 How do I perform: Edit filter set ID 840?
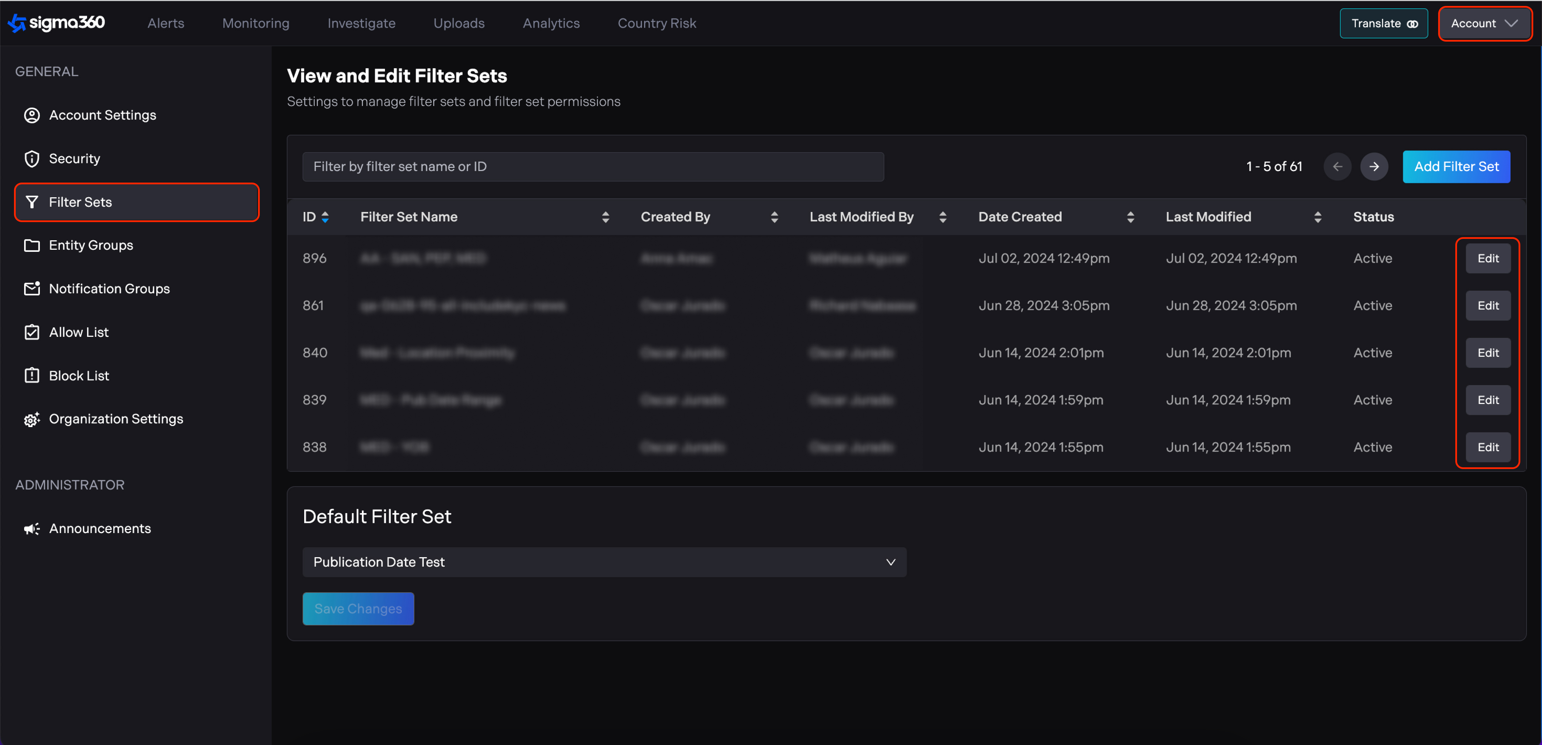(x=1487, y=353)
